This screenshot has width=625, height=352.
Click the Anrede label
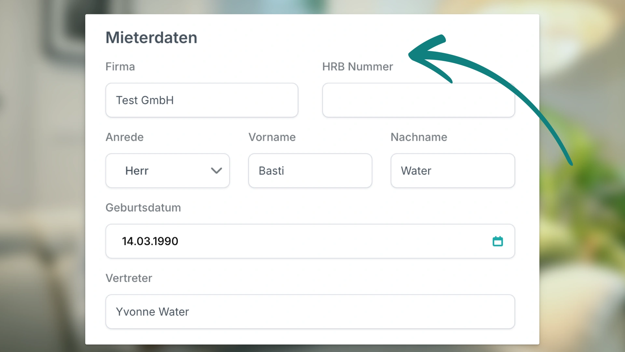click(x=124, y=137)
